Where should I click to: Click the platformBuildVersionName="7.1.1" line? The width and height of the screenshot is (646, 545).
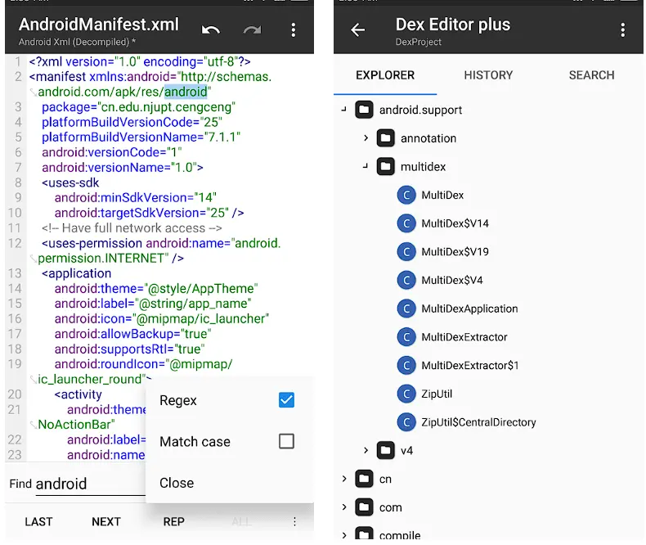tap(141, 137)
